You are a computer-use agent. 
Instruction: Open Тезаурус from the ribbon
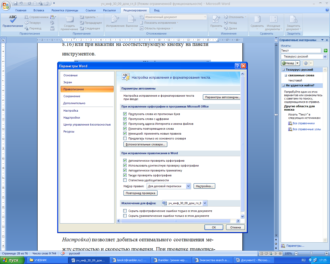click(x=33, y=23)
